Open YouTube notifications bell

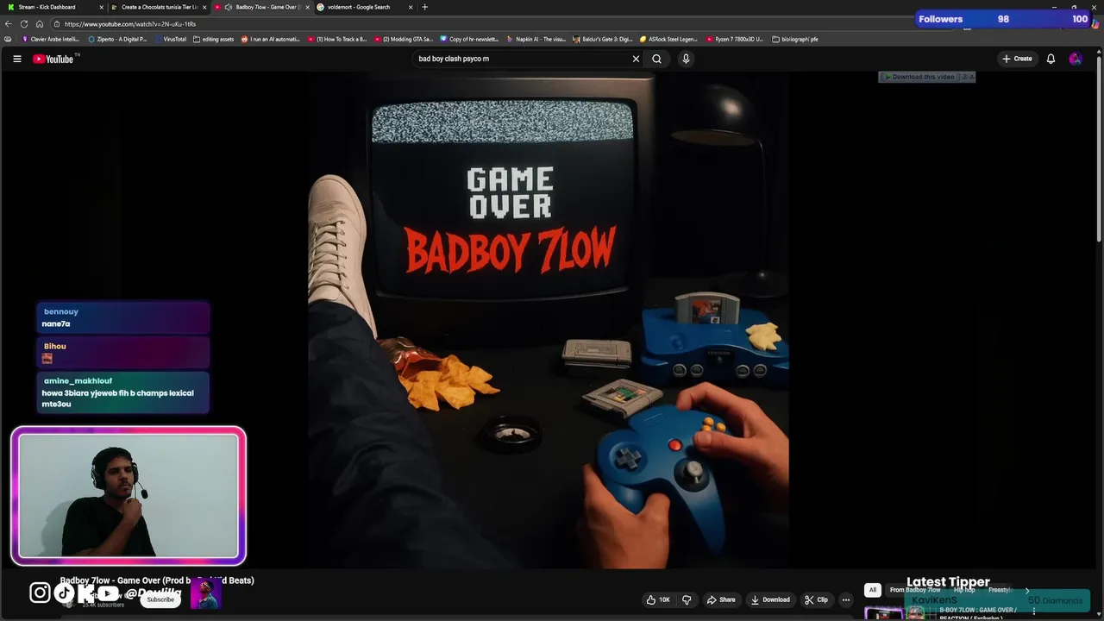[x=1051, y=59]
